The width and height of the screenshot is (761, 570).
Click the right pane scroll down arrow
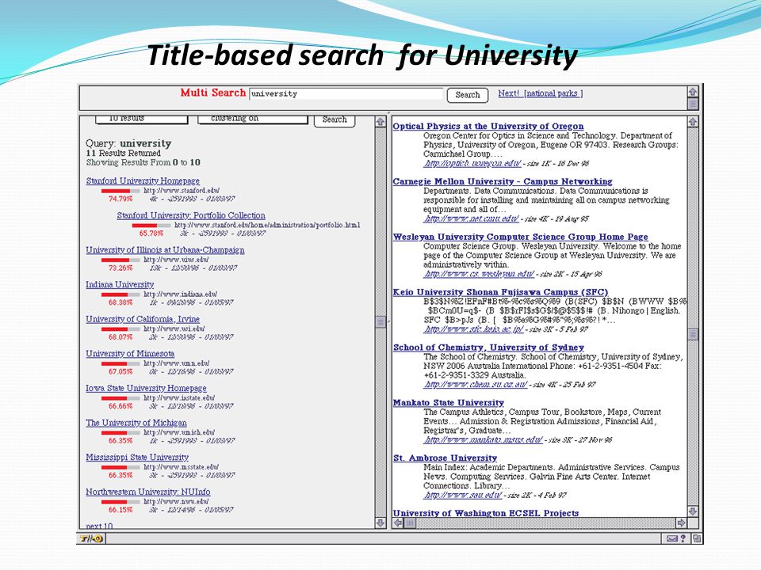[x=693, y=511]
